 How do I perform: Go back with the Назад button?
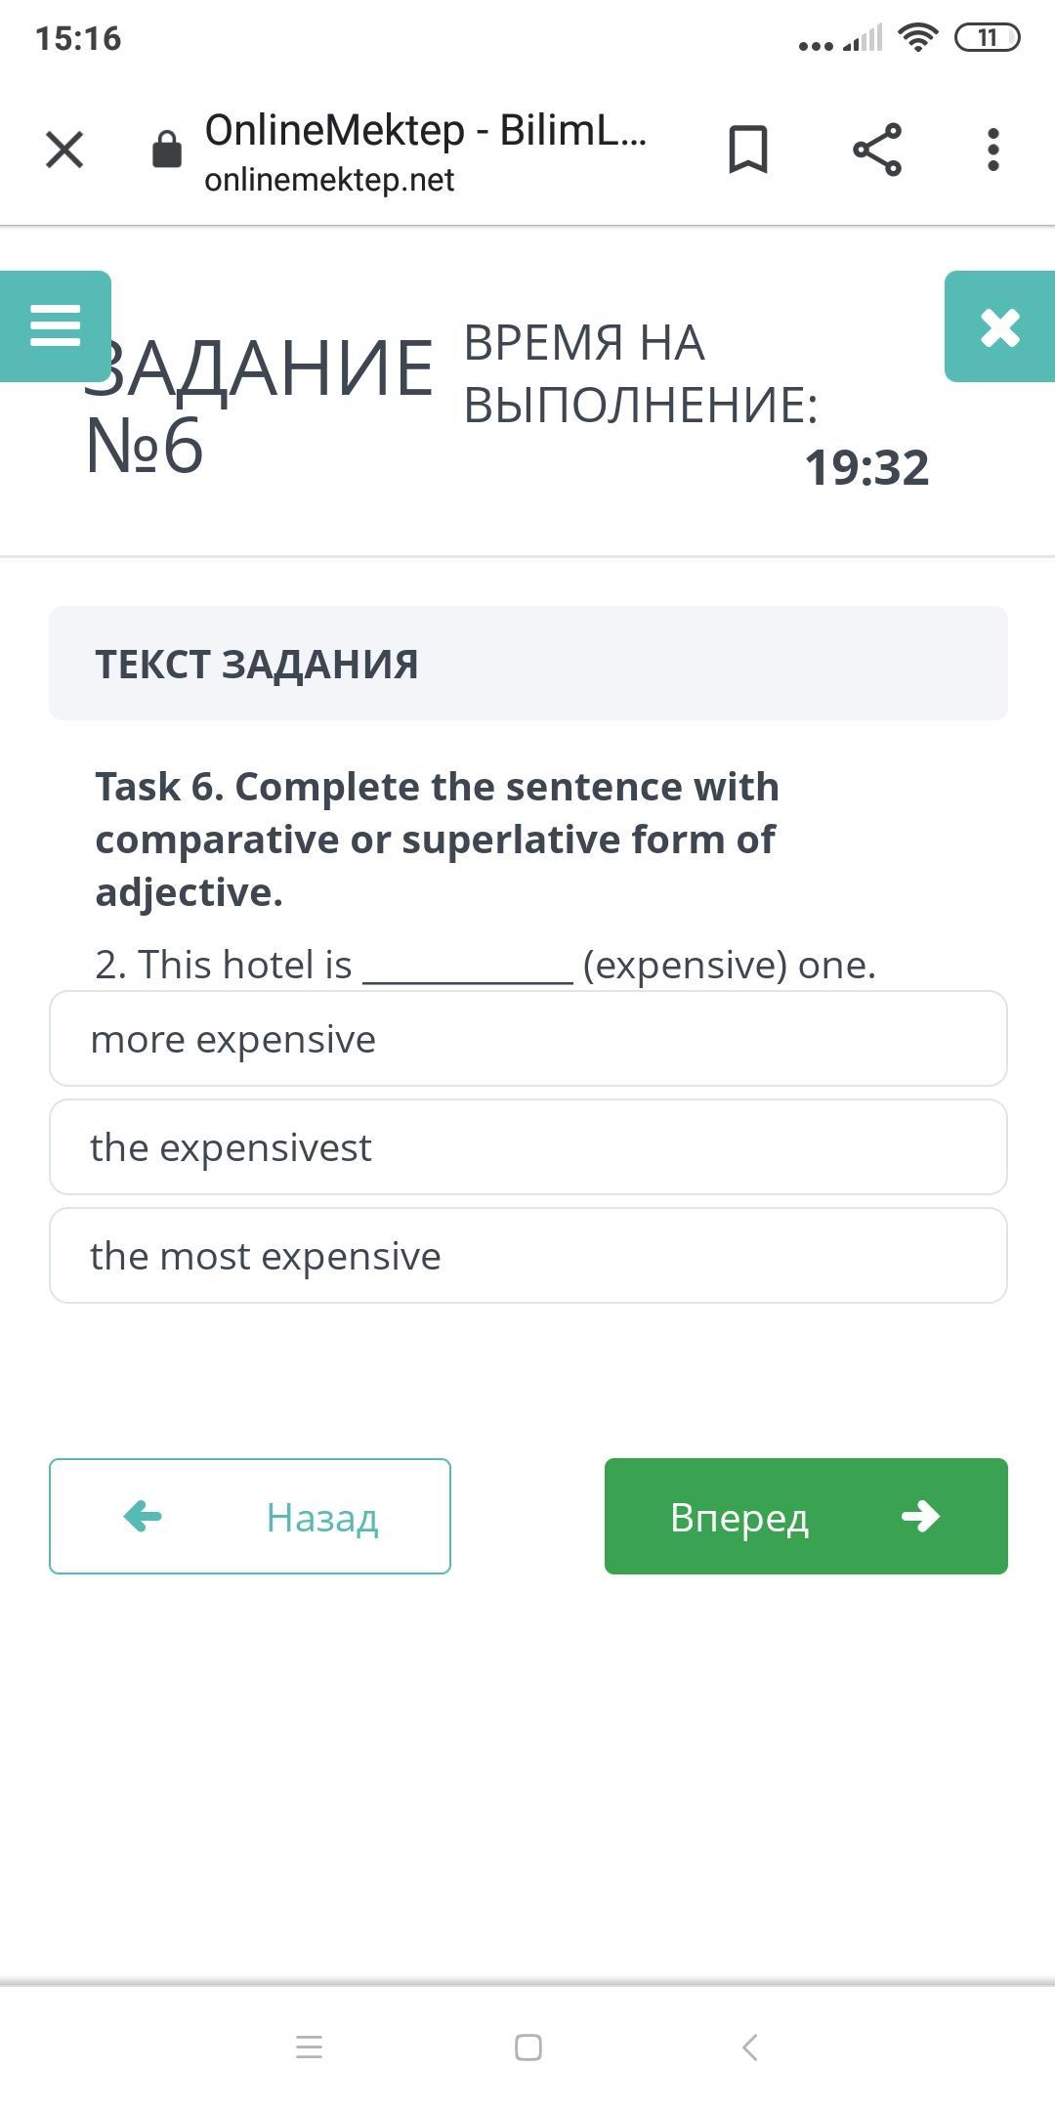coord(250,1516)
